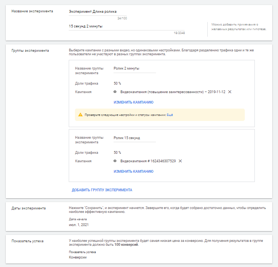Select the start date июл. 1, 2021
278x267 pixels.
click(78, 224)
